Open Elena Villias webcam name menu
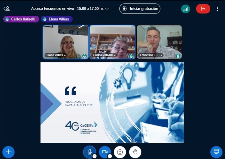Viewport: 225px width, 159px height. click(x=56, y=55)
